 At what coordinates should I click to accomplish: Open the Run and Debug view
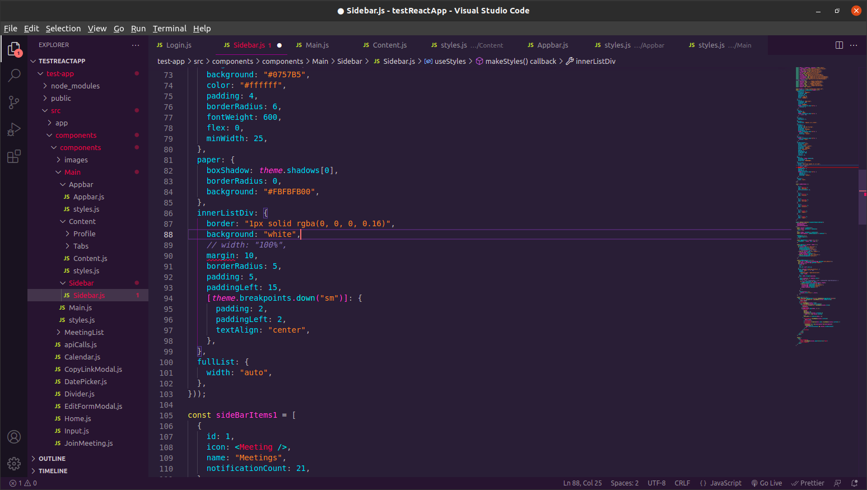(x=14, y=129)
